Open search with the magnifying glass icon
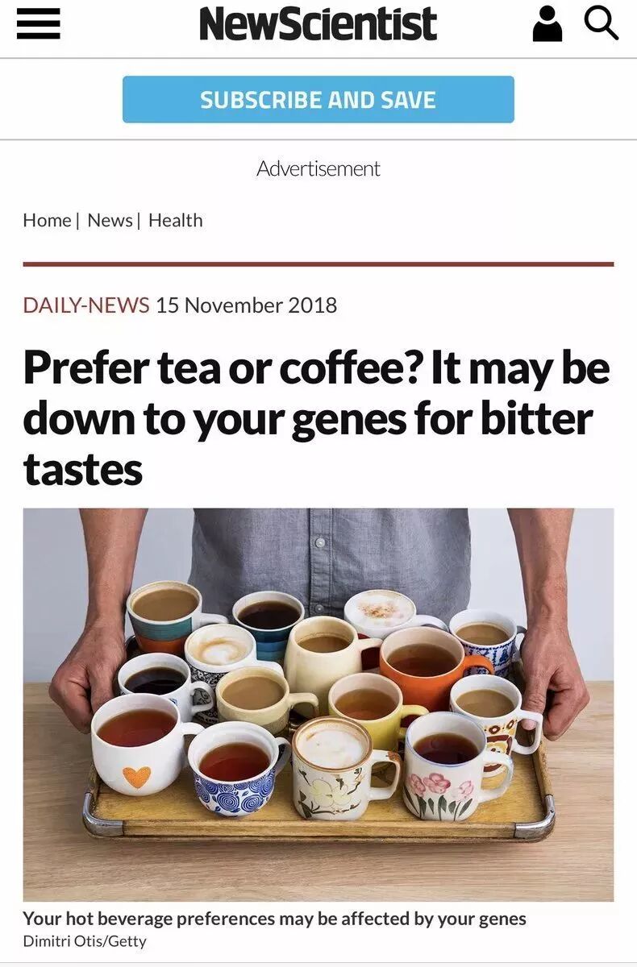Viewport: 637px width, 967px height. coord(601,23)
